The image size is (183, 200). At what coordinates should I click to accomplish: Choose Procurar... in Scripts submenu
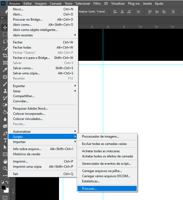coord(107,189)
